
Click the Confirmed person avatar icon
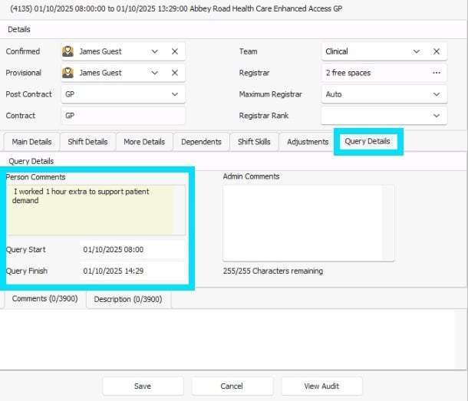[x=68, y=51]
